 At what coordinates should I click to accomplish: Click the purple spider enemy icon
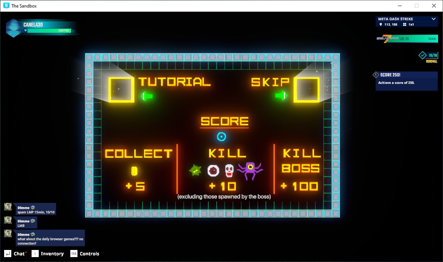[x=250, y=171]
